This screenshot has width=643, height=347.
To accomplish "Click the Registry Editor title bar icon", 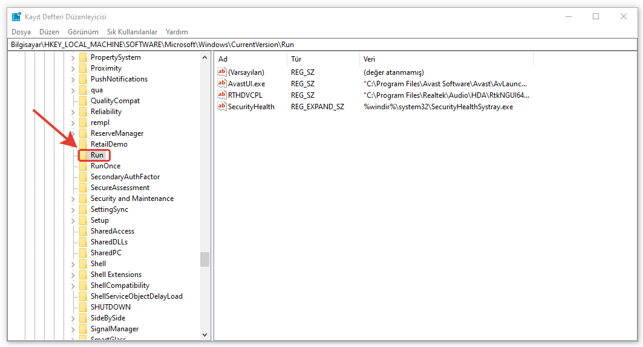I will (16, 17).
